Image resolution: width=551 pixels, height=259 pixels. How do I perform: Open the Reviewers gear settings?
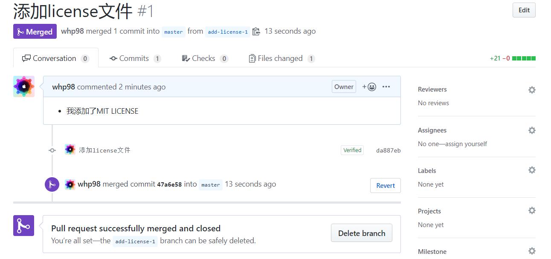(x=532, y=90)
